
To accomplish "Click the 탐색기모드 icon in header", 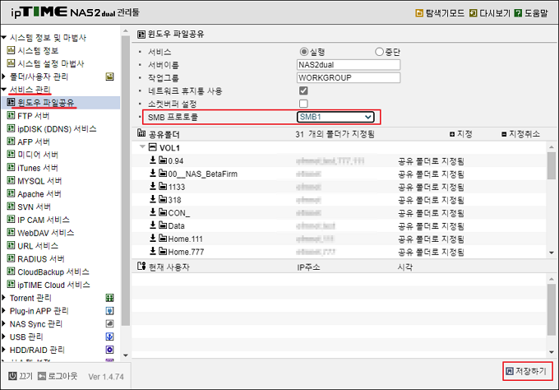I will 419,13.
